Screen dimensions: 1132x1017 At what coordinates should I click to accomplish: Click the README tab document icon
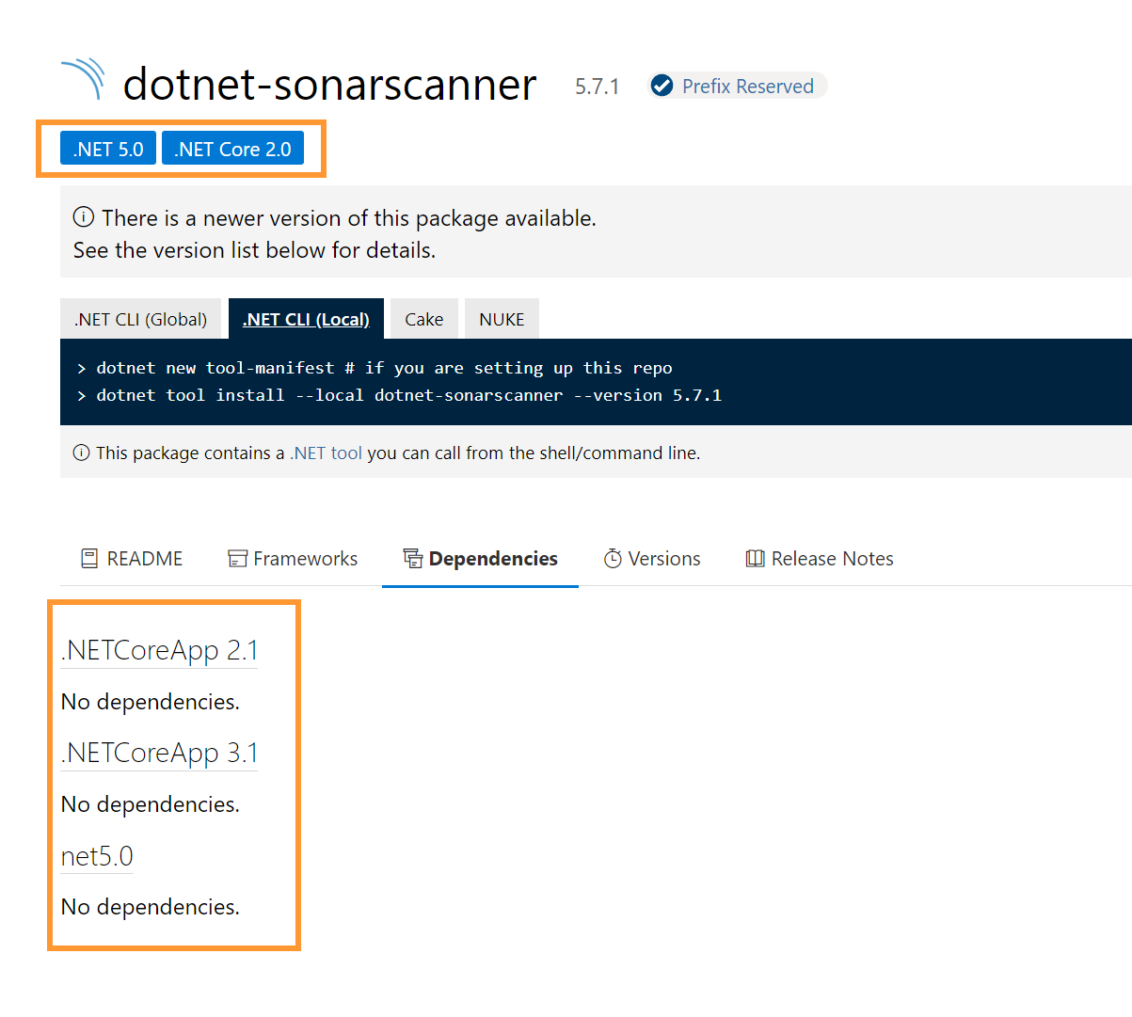coord(89,559)
